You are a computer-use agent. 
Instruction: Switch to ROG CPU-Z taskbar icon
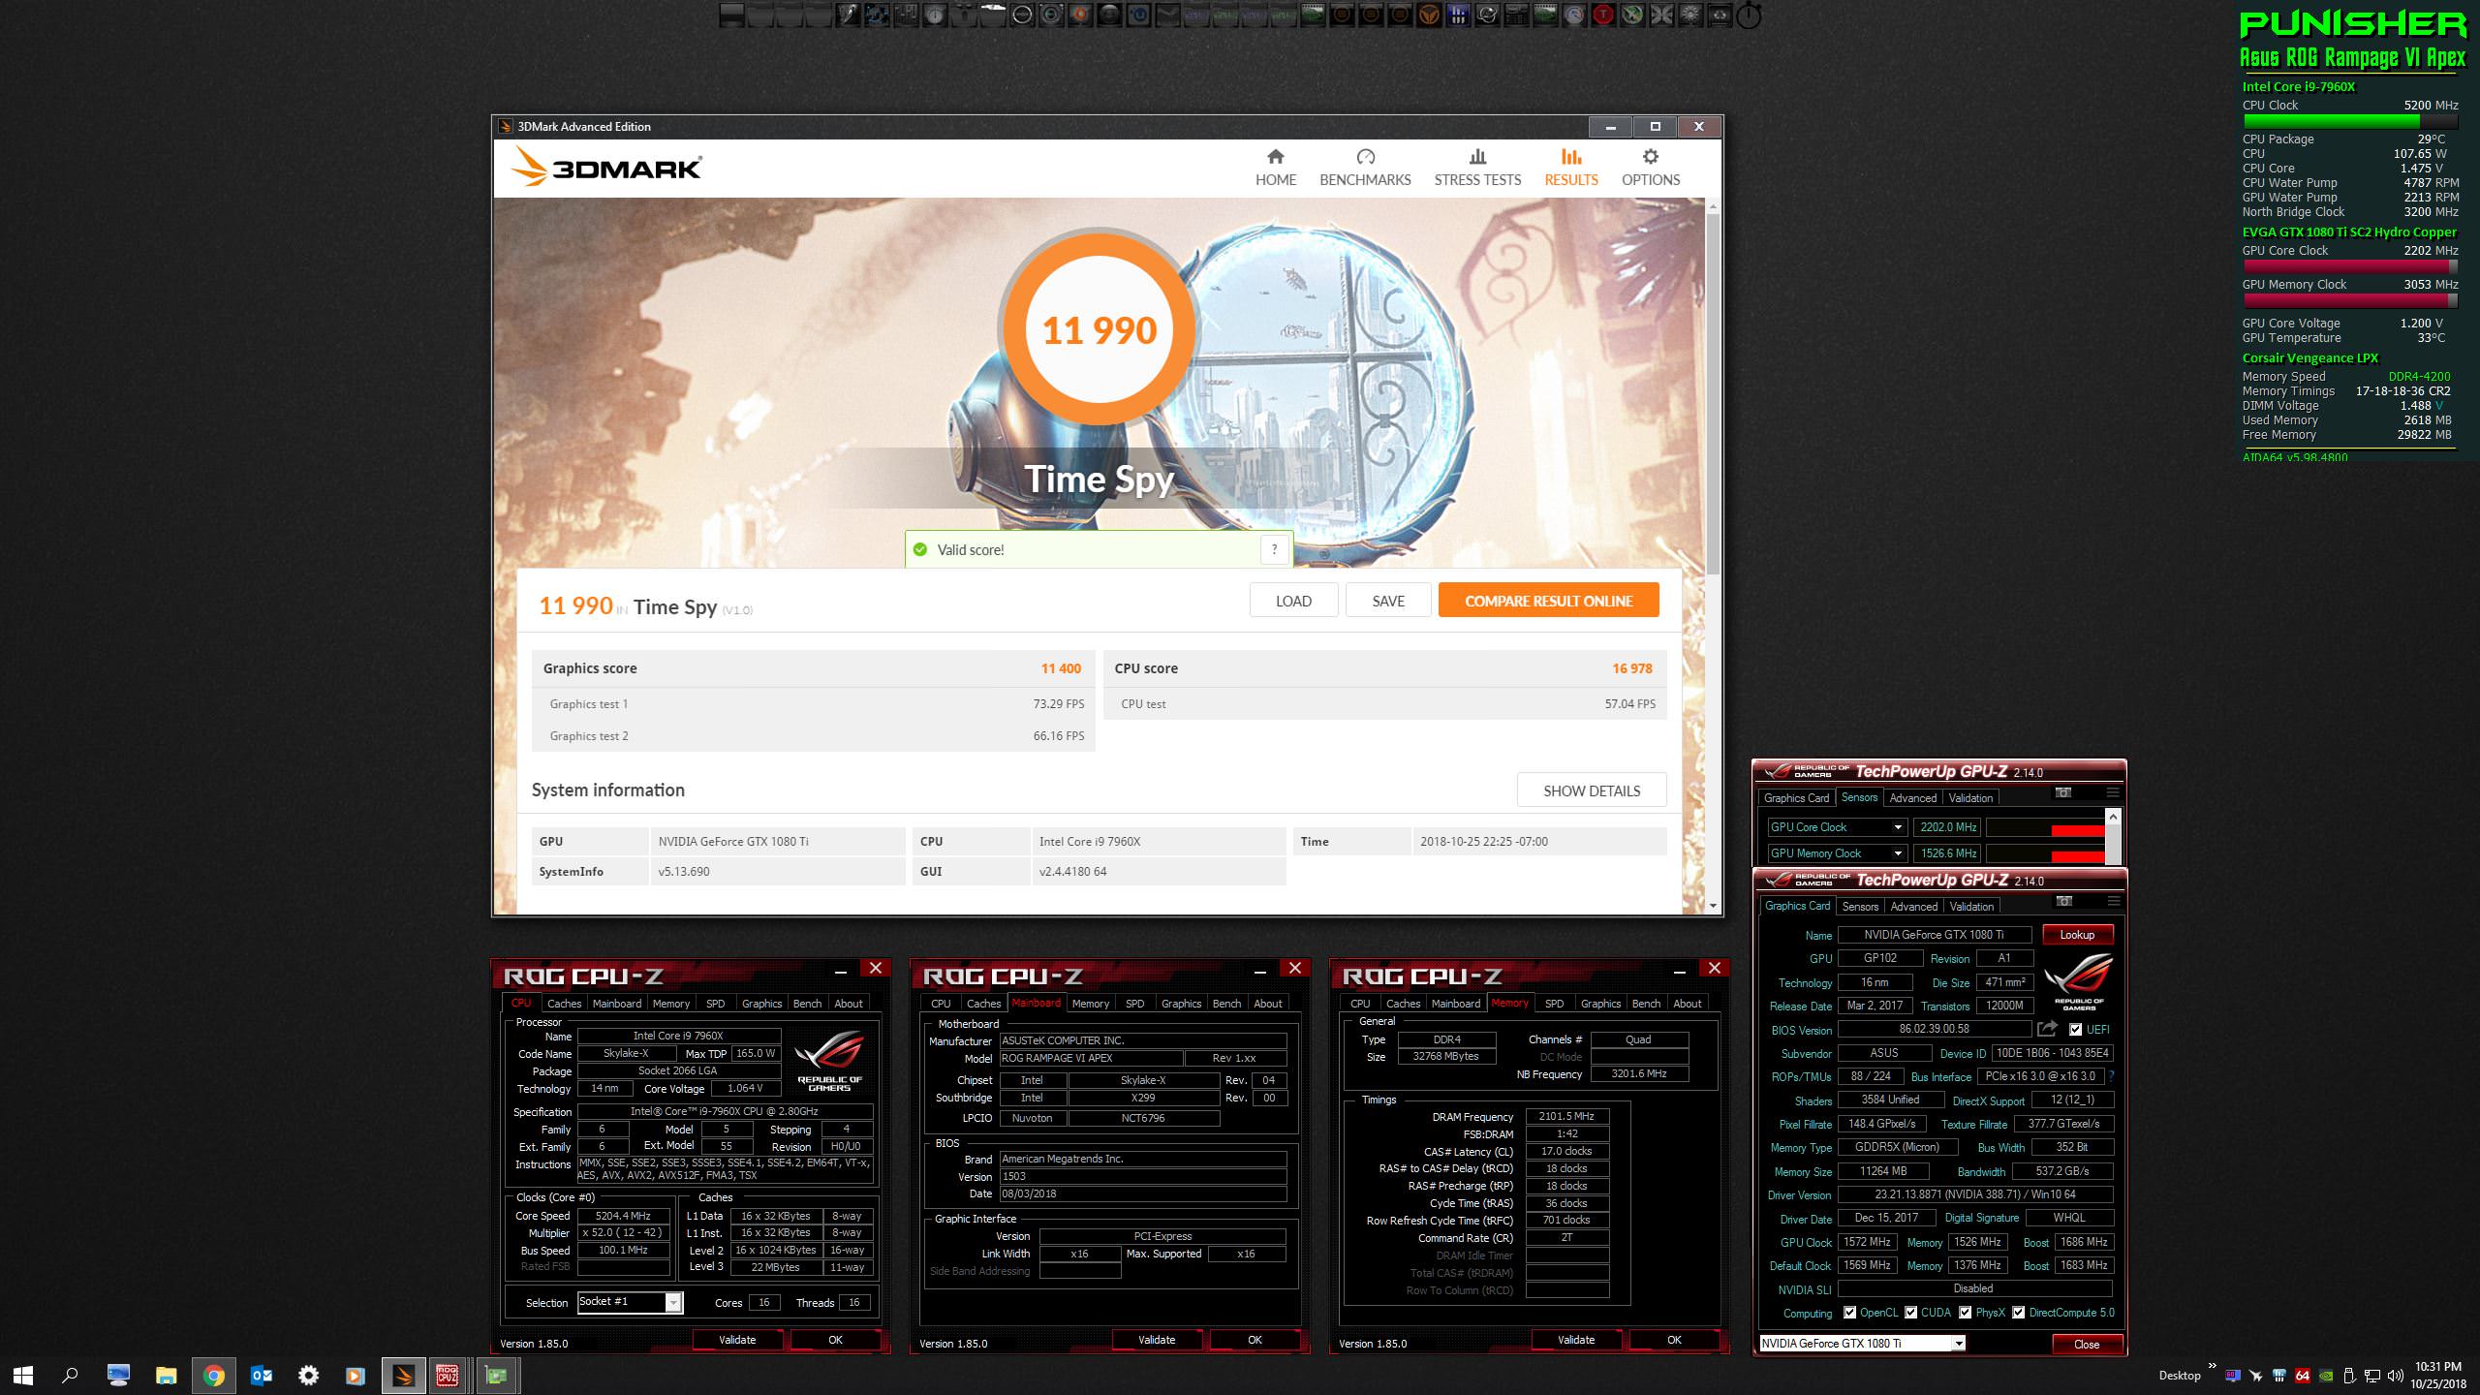pos(448,1375)
